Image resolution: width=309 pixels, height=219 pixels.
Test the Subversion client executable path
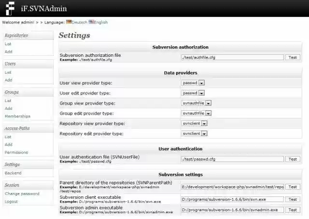pos(292,199)
